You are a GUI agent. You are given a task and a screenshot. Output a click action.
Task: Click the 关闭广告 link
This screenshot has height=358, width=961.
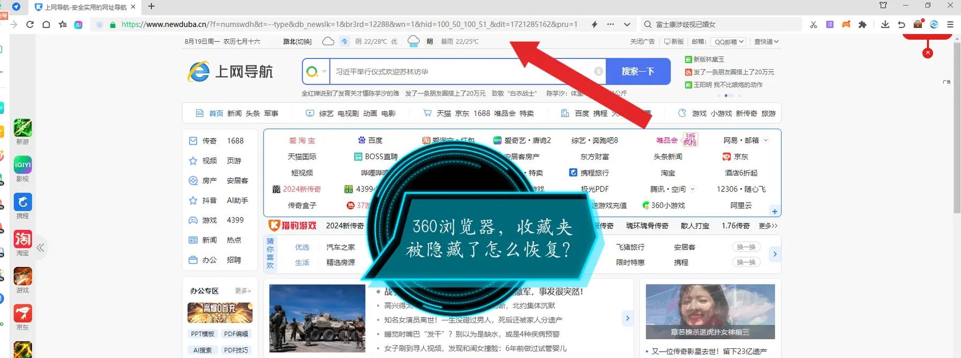(642, 42)
